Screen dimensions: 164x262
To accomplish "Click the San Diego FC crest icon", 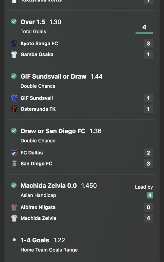I will point(14,163).
